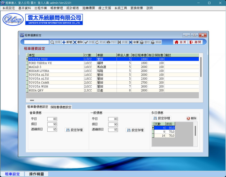Select the 操作精靈 bottom tab
226x177 pixels.
coord(36,174)
